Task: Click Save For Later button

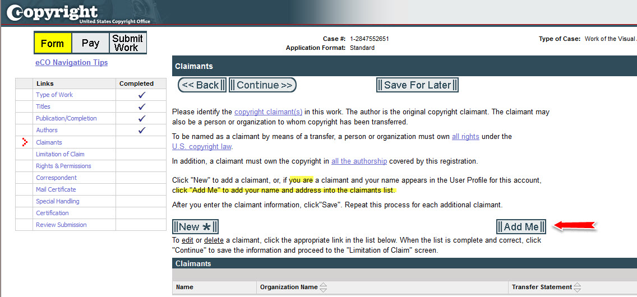Action: [x=417, y=85]
